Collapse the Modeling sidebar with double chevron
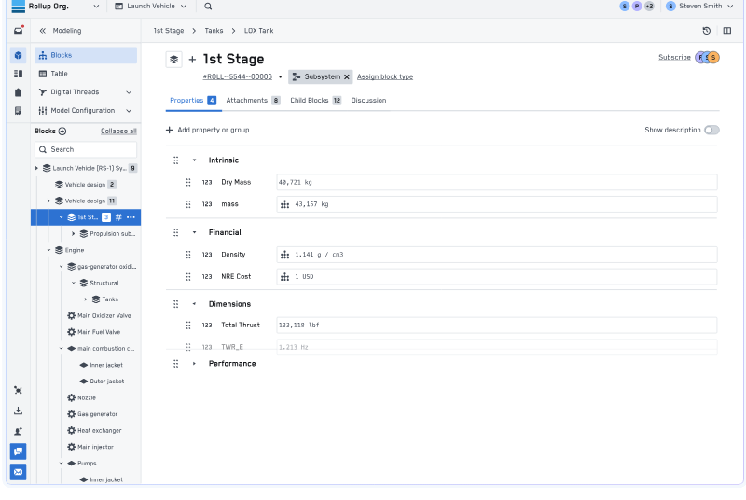Screen dimensions: 746x500 (42, 31)
